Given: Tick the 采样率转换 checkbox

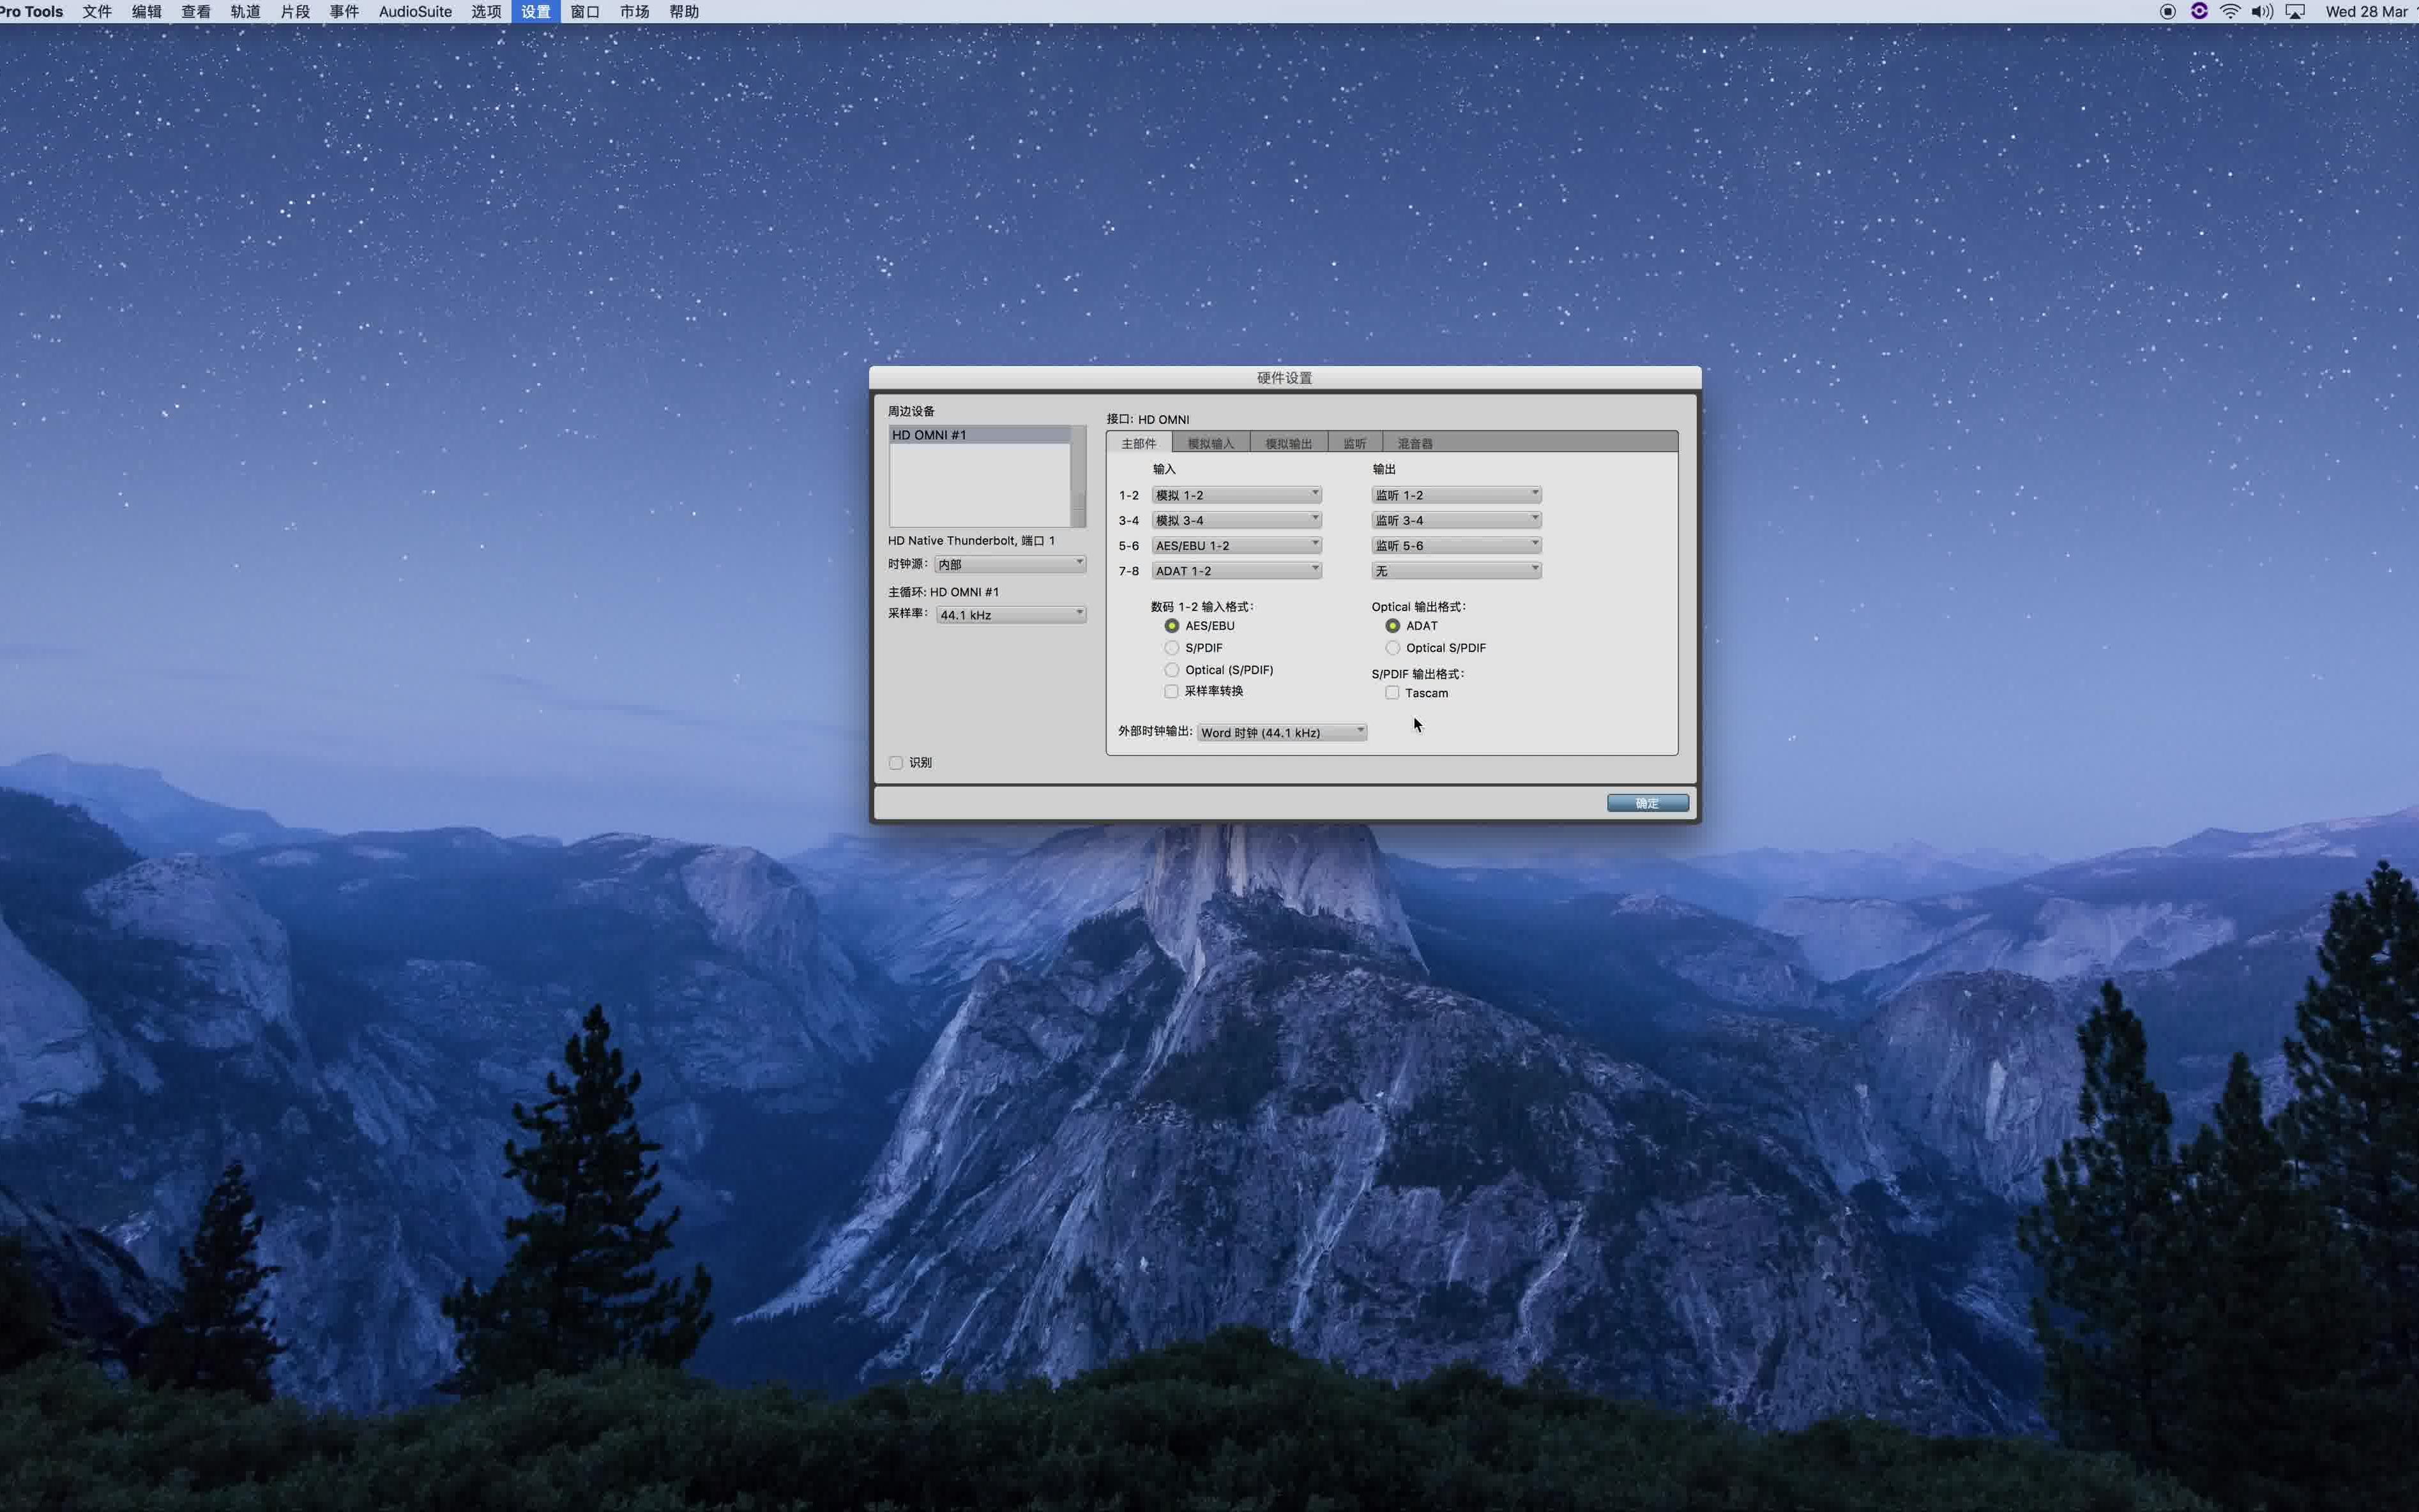Looking at the screenshot, I should tap(1171, 691).
